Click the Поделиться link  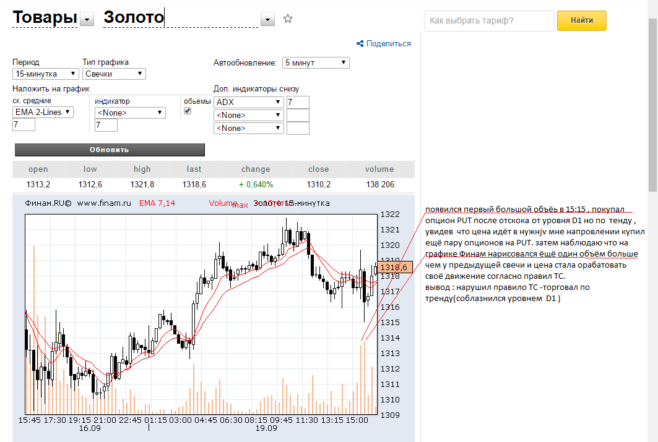tap(388, 43)
